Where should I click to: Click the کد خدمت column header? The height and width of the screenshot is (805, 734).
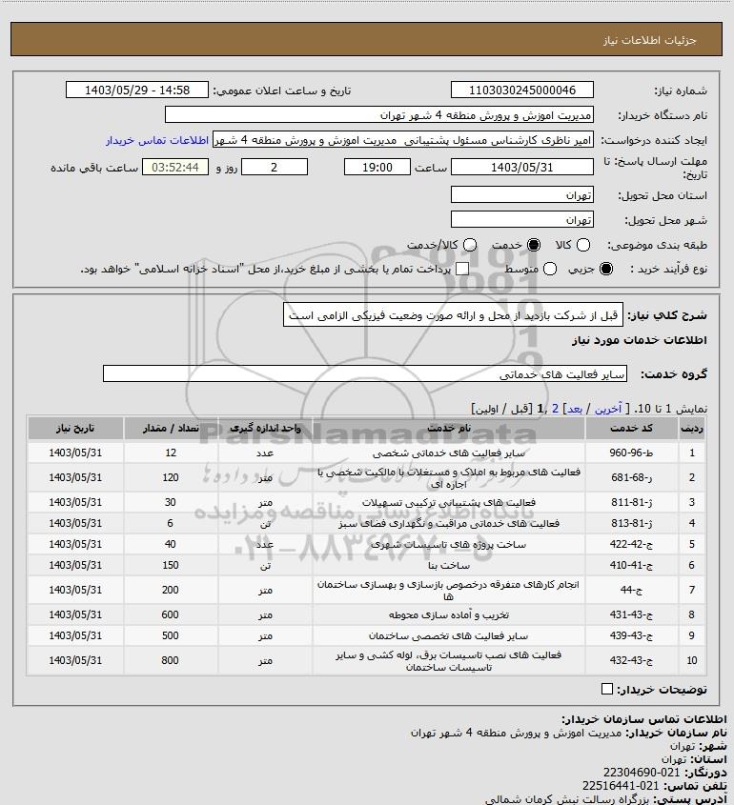coord(631,428)
